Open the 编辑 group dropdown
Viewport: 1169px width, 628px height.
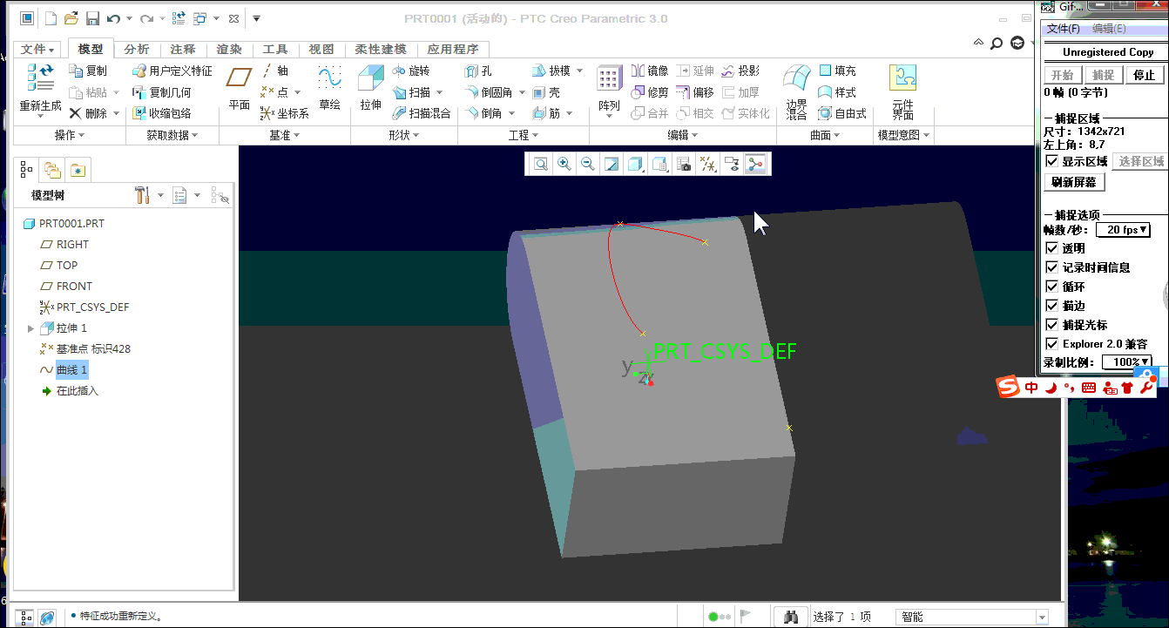683,135
